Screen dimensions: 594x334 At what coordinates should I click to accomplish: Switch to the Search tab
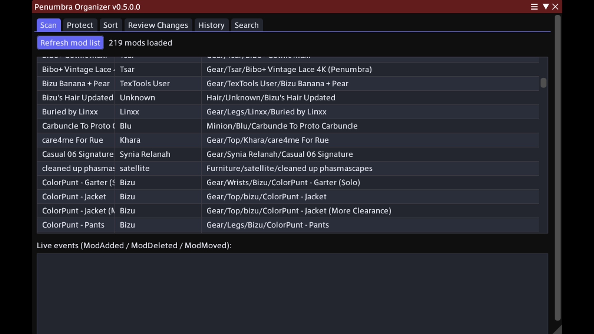pos(247,25)
